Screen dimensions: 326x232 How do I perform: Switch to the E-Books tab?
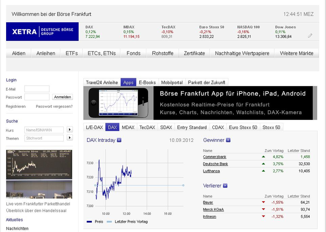pyautogui.click(x=147, y=82)
